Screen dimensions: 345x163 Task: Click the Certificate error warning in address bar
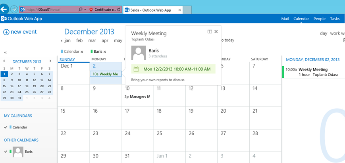[103, 9]
